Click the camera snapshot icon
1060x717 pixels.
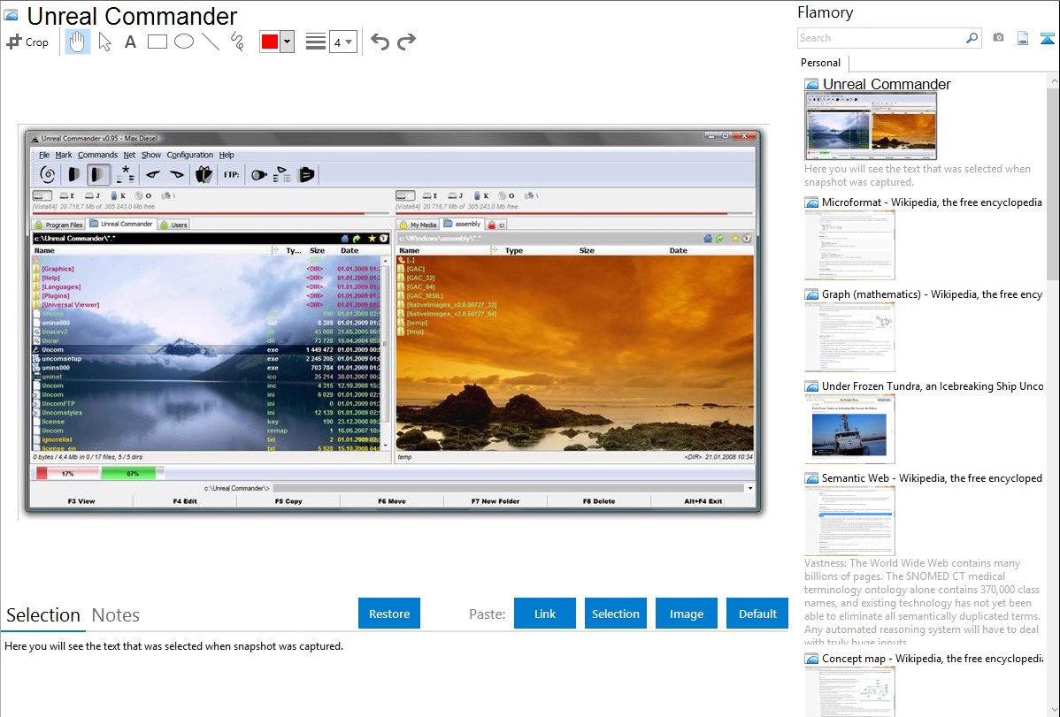[998, 38]
